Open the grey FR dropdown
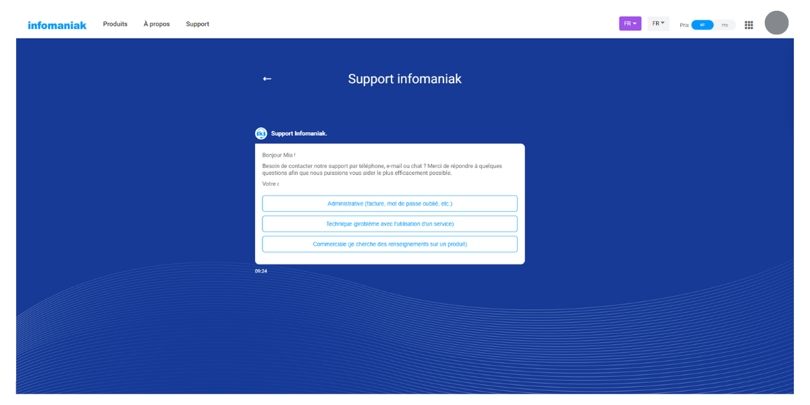The image size is (810, 405). [658, 24]
